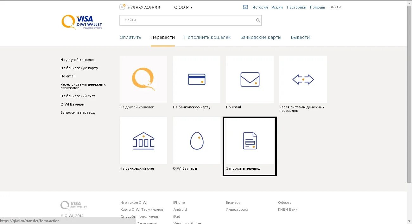Select sidebar Через системы денежных переводов
This screenshot has width=412, height=224.
83,86
